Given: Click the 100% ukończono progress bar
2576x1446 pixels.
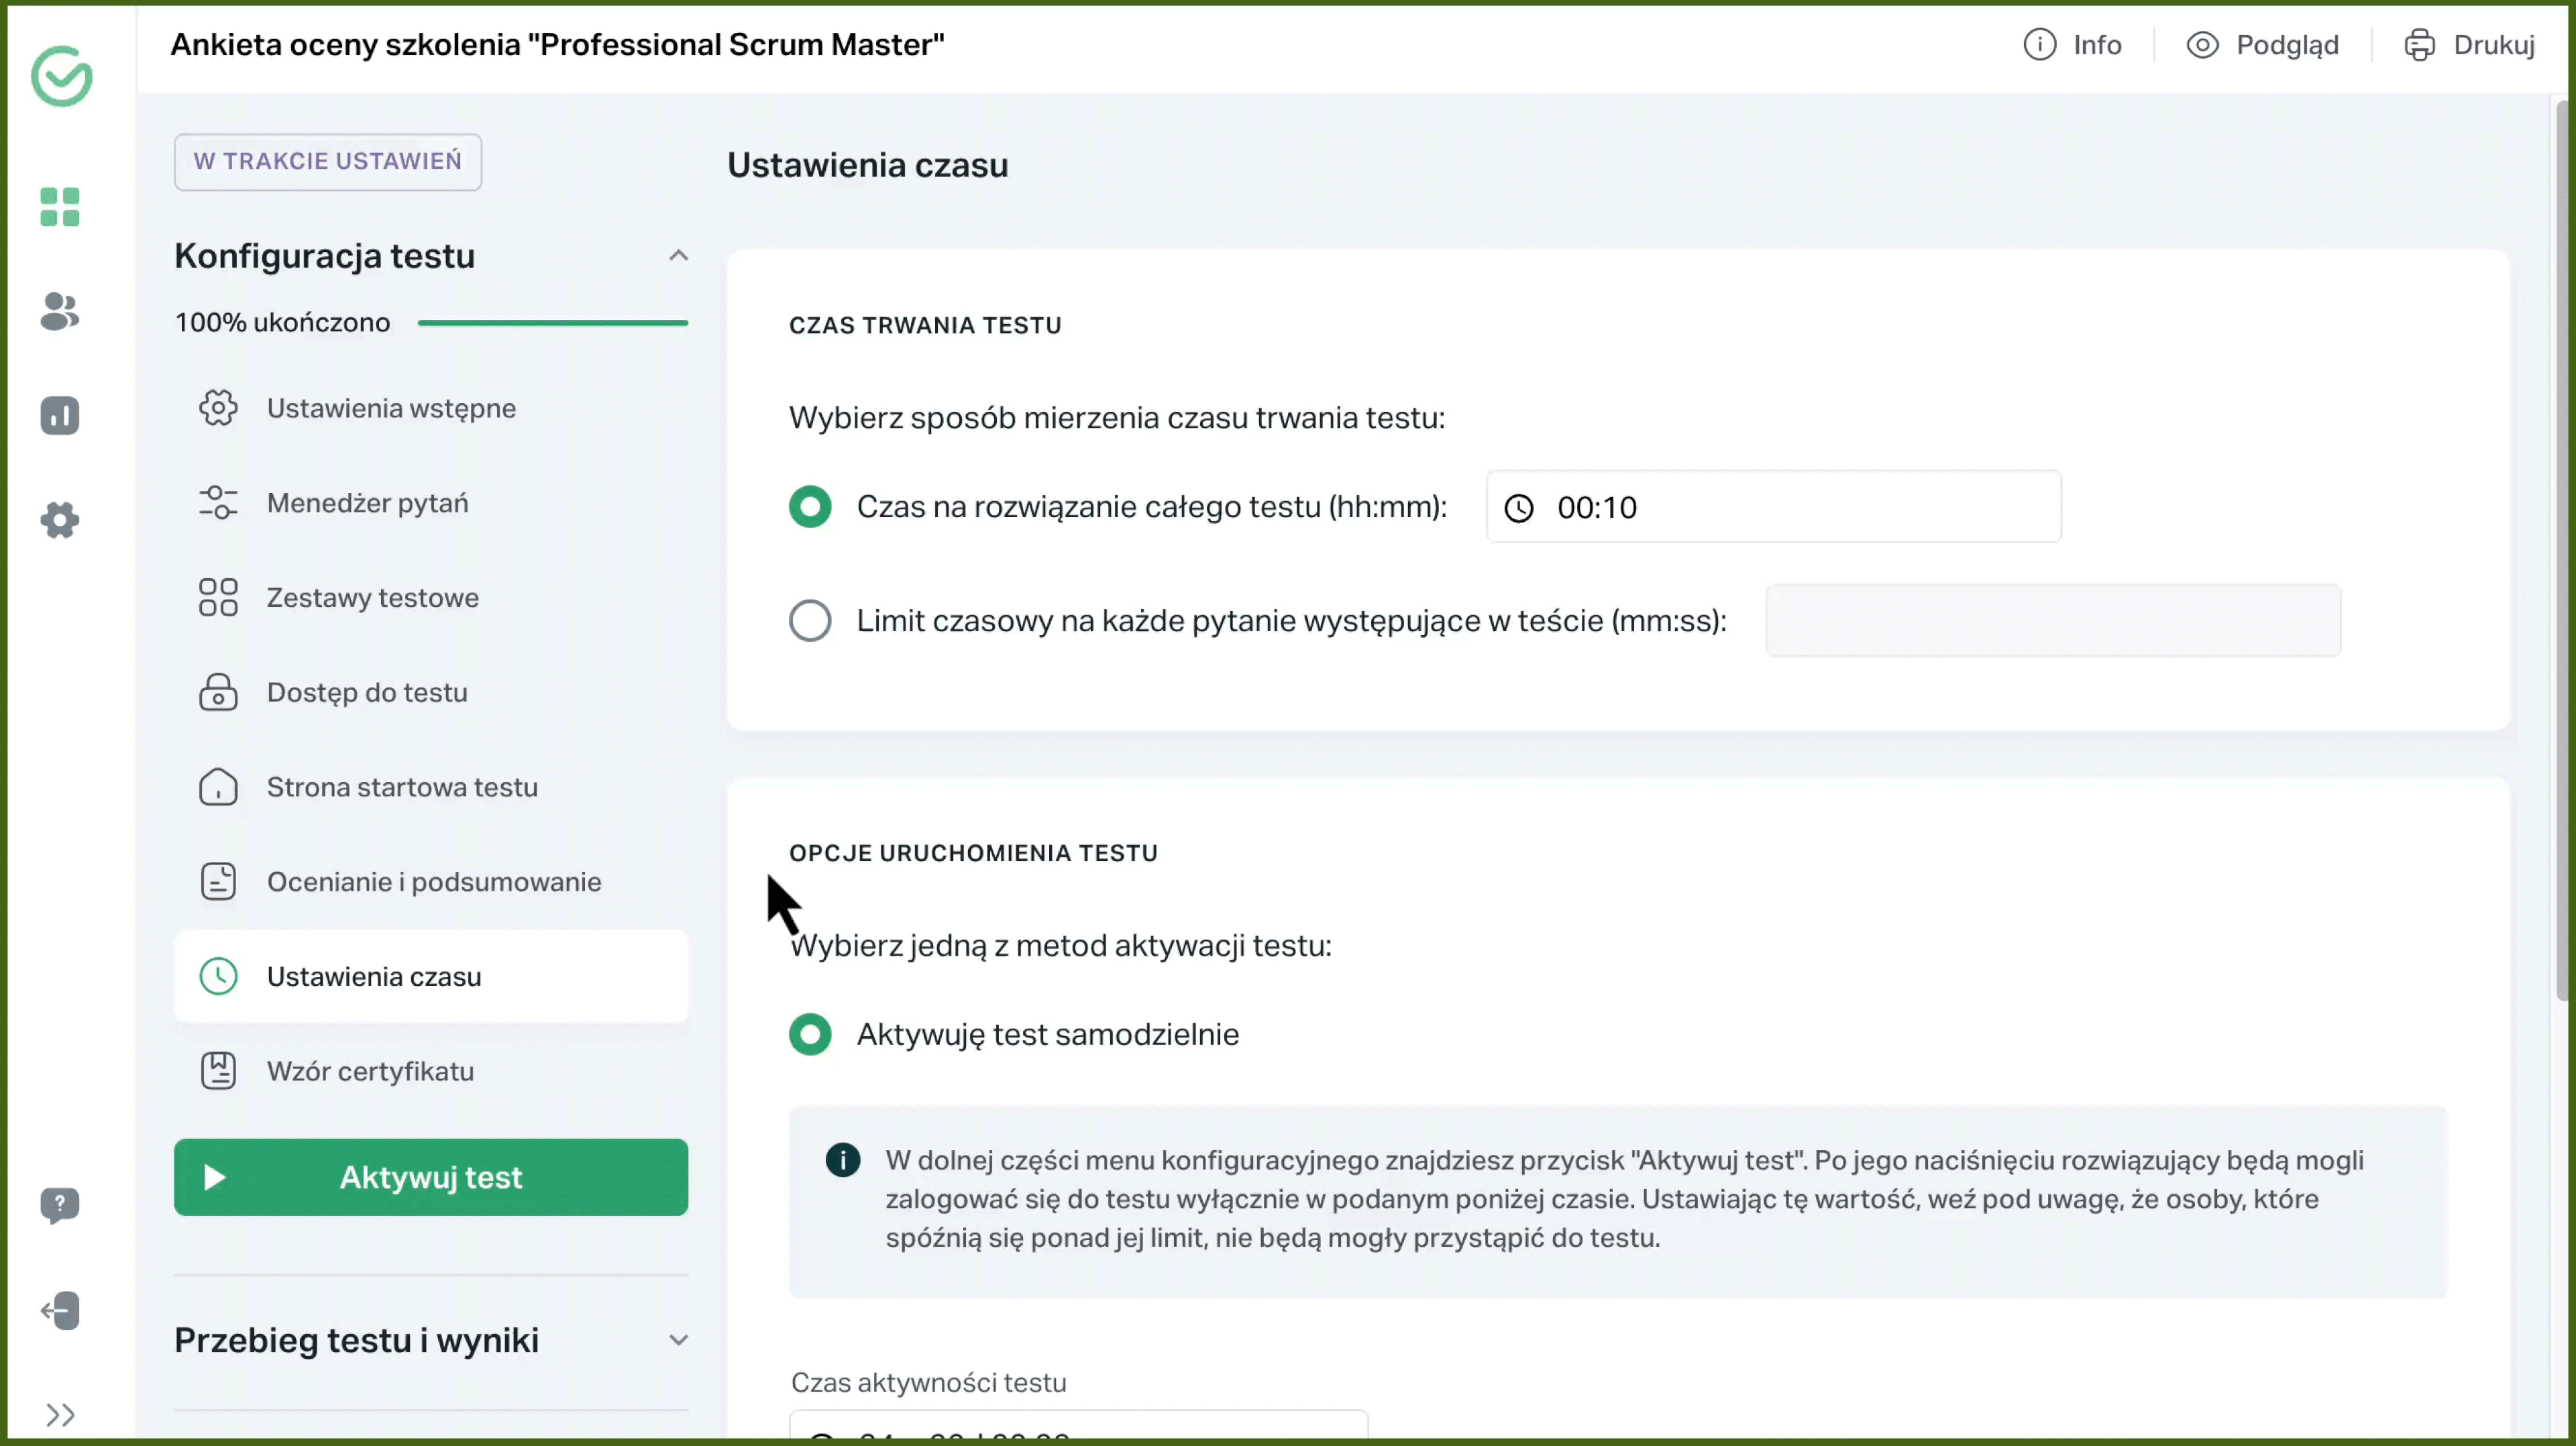Looking at the screenshot, I should tap(553, 322).
